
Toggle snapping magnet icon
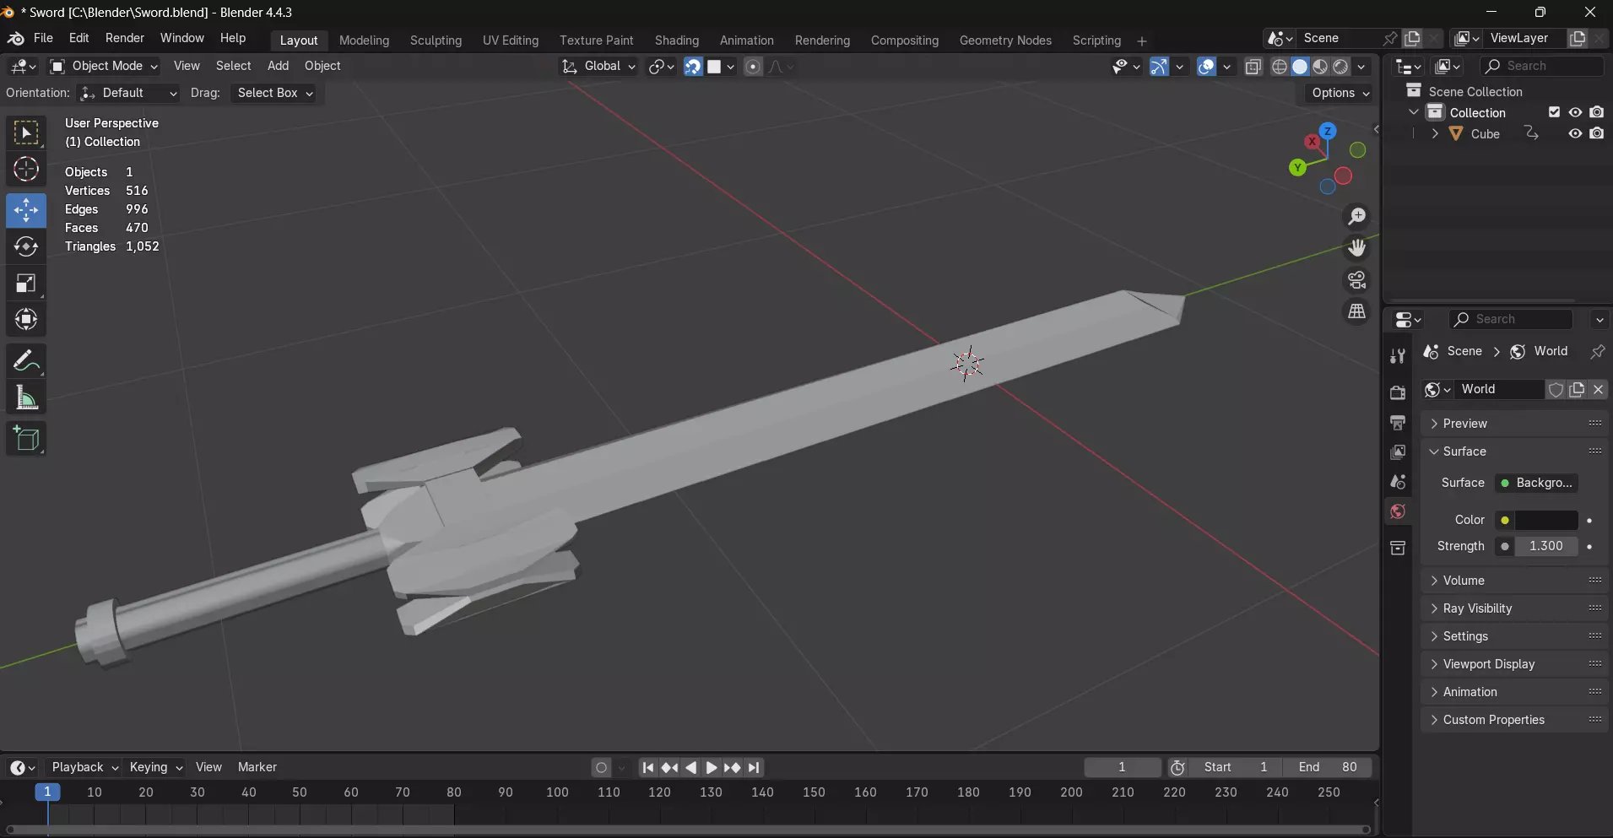point(692,67)
